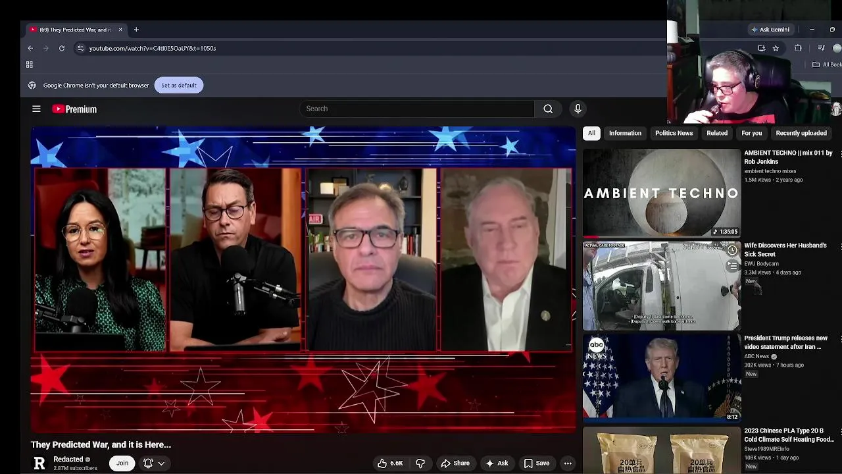Click the browser forward arrow
This screenshot has width=842, height=474.
(46, 48)
